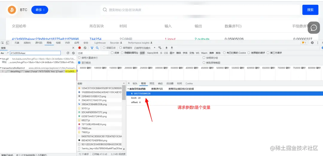
Task: Click the inspect element picker icon
Action: [x=2, y=43]
